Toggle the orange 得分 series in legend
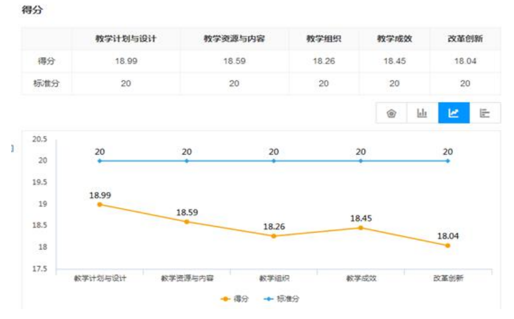514x319 pixels. click(235, 299)
